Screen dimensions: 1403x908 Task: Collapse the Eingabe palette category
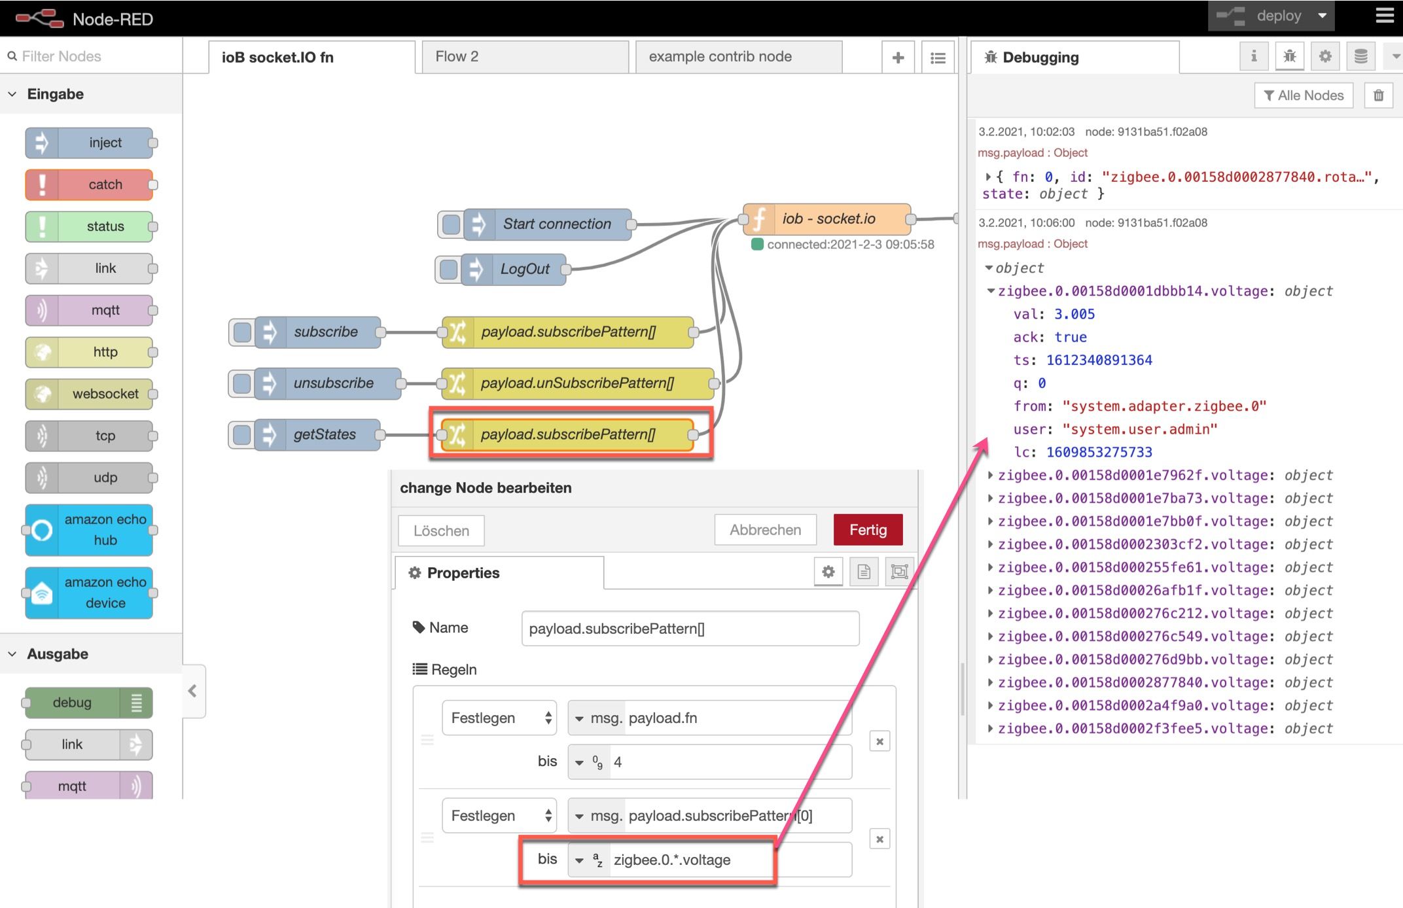point(90,94)
